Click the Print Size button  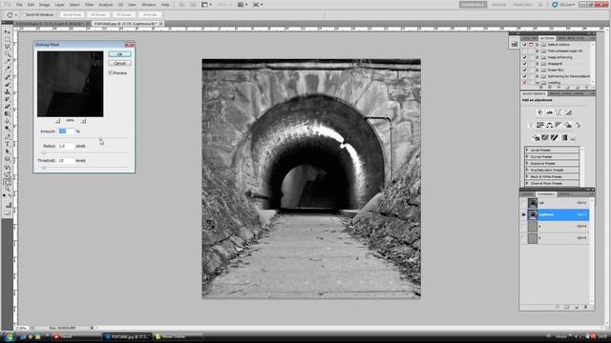(150, 15)
